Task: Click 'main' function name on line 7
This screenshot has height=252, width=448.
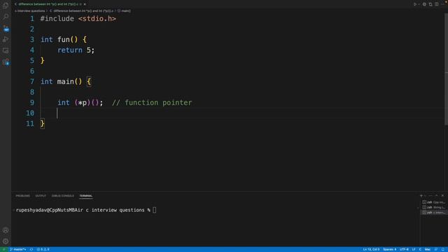Action: 65,81
